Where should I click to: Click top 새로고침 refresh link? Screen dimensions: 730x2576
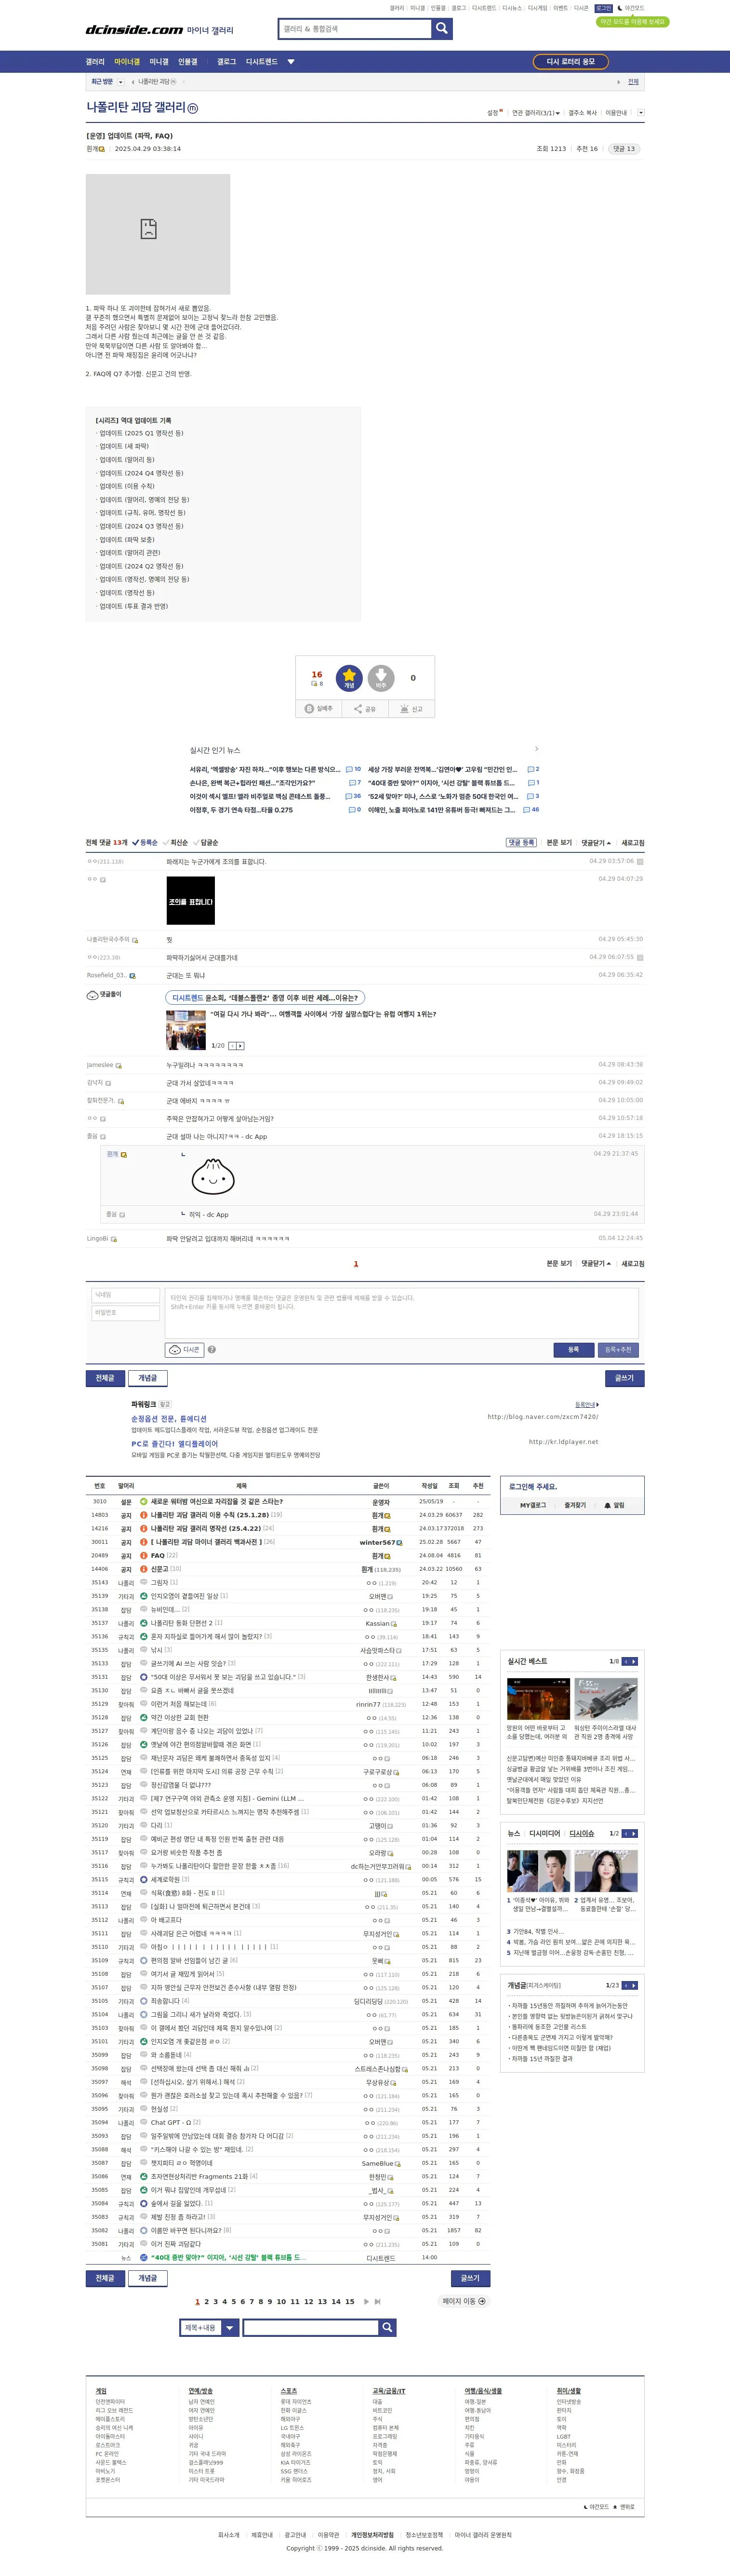(x=633, y=843)
